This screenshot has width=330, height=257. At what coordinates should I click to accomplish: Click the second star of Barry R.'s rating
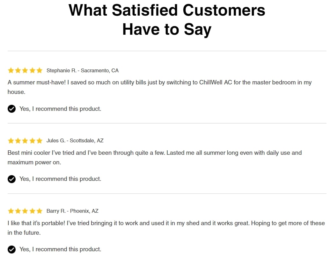pos(18,211)
